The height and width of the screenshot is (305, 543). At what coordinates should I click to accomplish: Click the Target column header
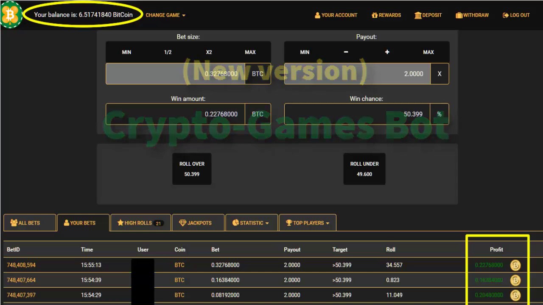point(340,250)
